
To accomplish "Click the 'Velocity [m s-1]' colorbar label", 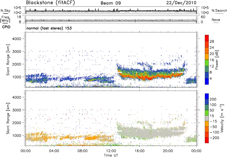I will [x=222, y=118].
